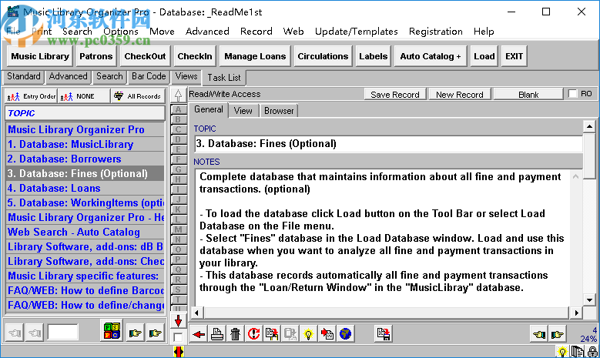Click the printer icon in bottom toolbar
This screenshot has height=358, width=600.
pos(218,333)
